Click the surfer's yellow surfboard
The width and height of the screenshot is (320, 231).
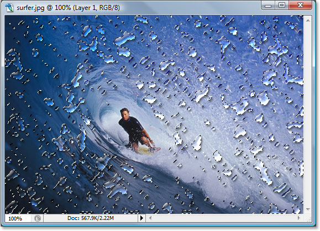pos(145,151)
